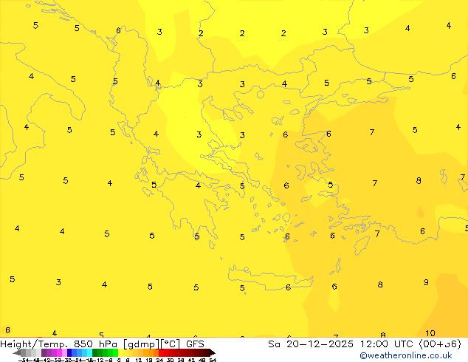Click the right dark-maroon arrow end of the color scale

point(213,352)
